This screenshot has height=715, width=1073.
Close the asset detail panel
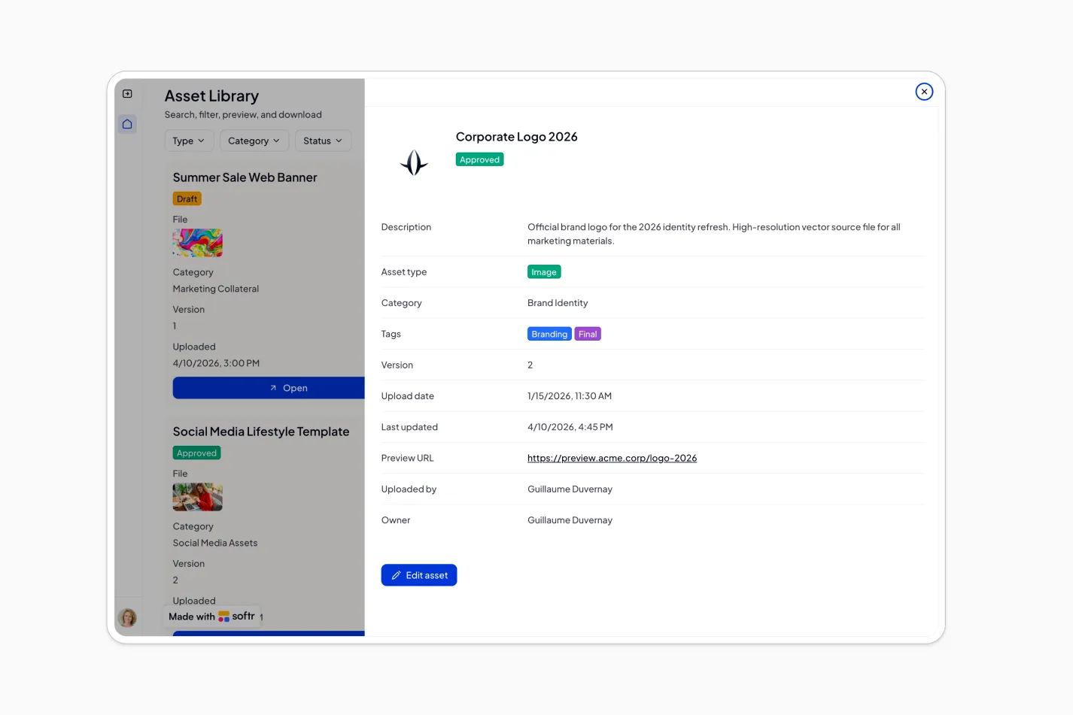click(x=924, y=92)
